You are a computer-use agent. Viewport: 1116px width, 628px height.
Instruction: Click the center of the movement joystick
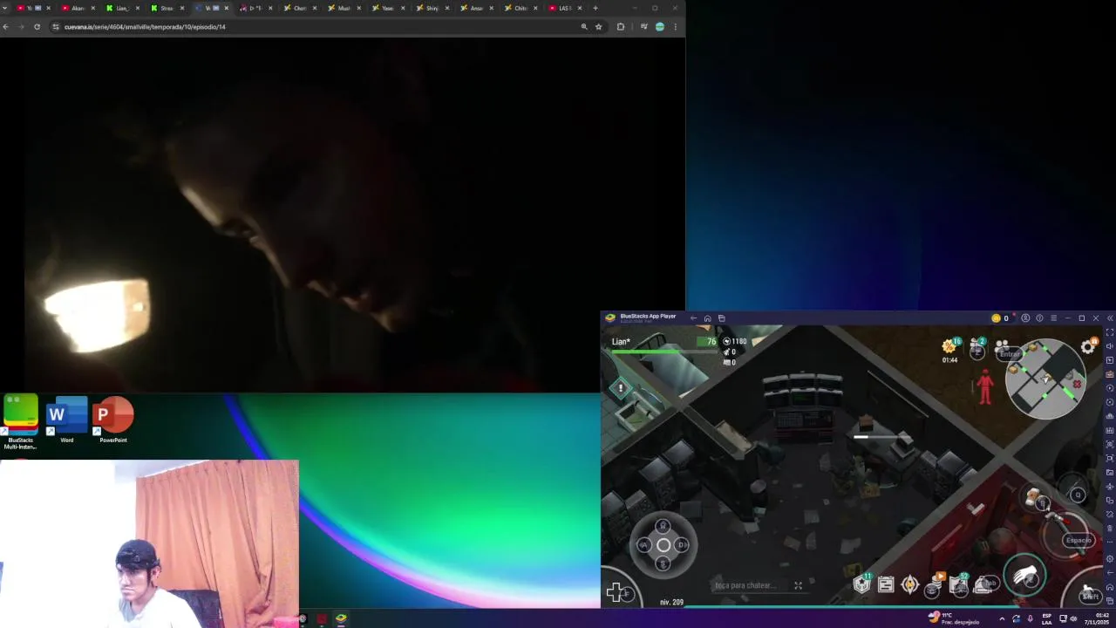tap(663, 545)
